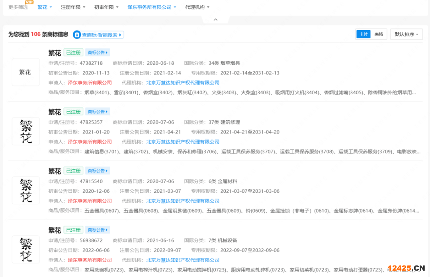Image resolution: width=430 pixels, height=277 pixels.
Task: Click the 繁花 logo thumbnail for class 6
Action: (25, 190)
